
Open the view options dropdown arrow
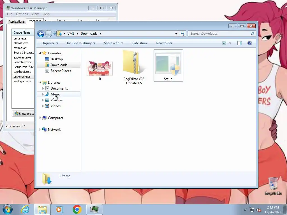(230, 43)
